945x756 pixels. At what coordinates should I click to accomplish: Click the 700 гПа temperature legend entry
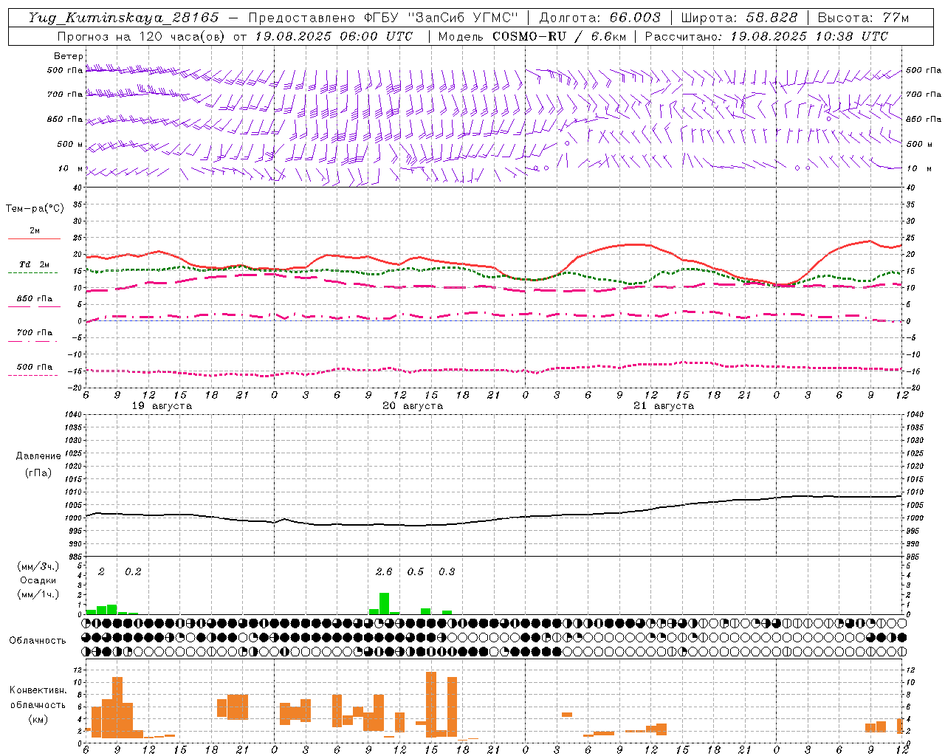click(35, 333)
